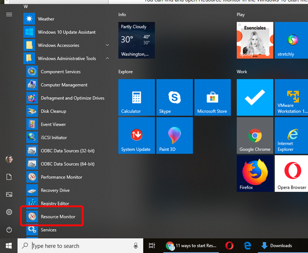The image size is (308, 253).
Task: Open the Calculator tile
Action: (136, 97)
